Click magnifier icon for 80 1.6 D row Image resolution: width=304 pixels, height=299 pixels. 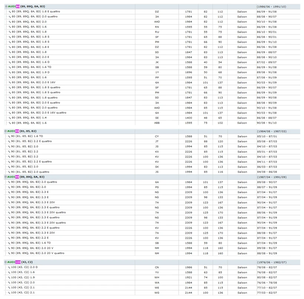pyautogui.click(x=10, y=62)
